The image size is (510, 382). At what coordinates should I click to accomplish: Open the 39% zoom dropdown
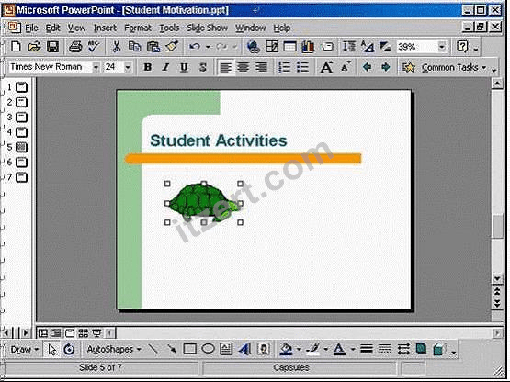pos(442,47)
